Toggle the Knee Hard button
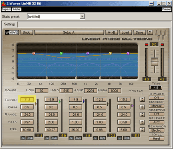Screen dimensions: 173x149 pyautogui.click(x=157, y=139)
